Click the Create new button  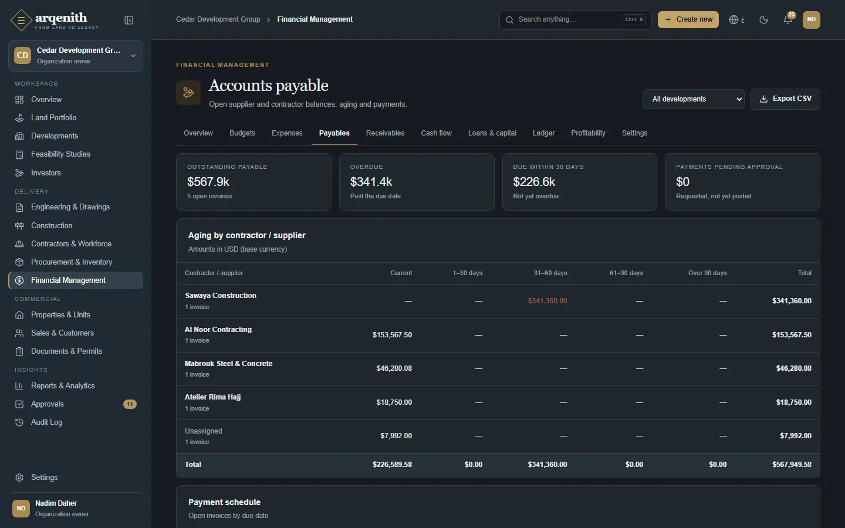tap(688, 19)
